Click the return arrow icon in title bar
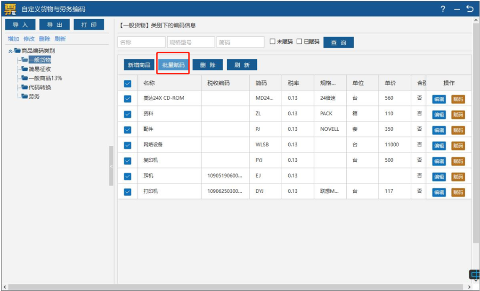 click(x=470, y=9)
